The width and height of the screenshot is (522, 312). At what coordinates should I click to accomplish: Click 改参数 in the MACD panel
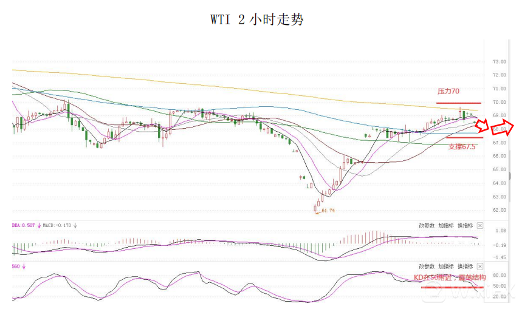click(427, 226)
